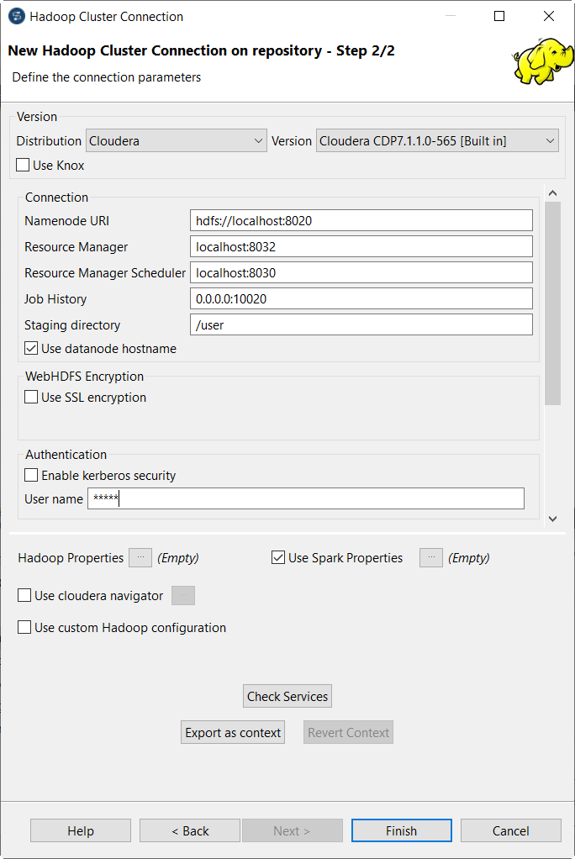
Task: Click the ellipsis next to Use cloudera navigator
Action: click(x=182, y=595)
